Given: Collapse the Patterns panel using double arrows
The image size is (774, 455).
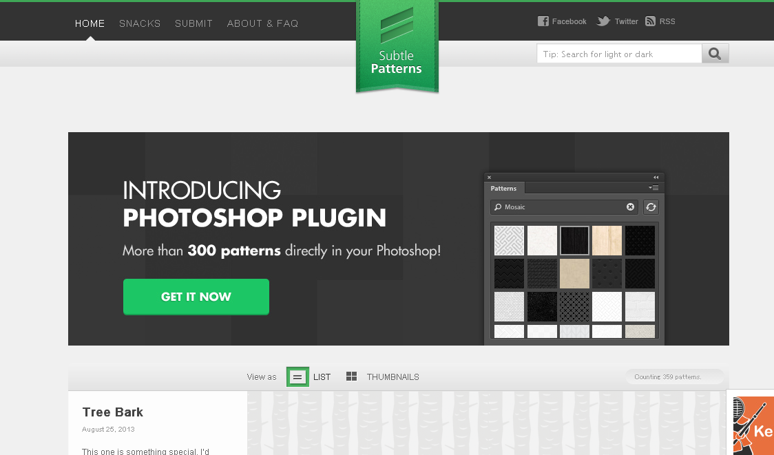Looking at the screenshot, I should 656,178.
